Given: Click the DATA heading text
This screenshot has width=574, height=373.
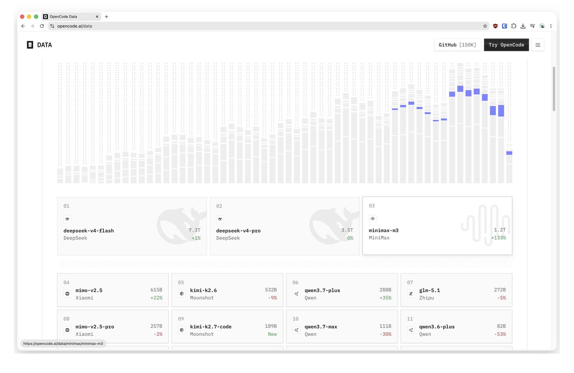Looking at the screenshot, I should pyautogui.click(x=44, y=45).
